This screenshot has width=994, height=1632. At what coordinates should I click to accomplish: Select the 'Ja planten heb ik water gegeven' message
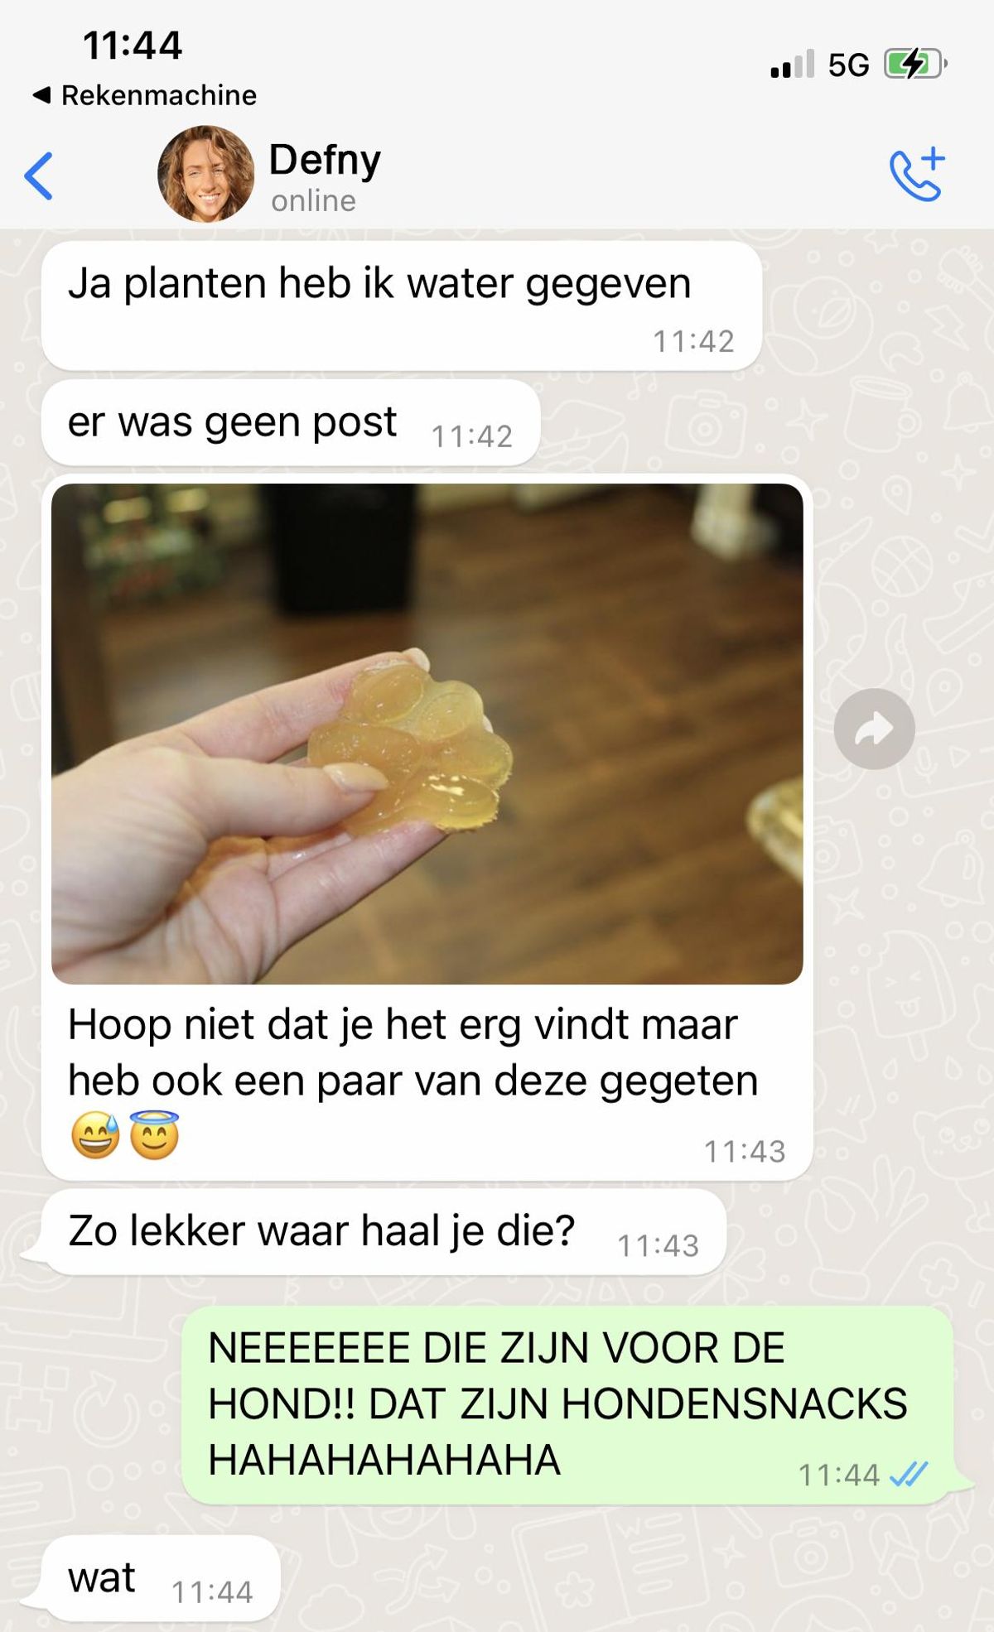pos(401,306)
